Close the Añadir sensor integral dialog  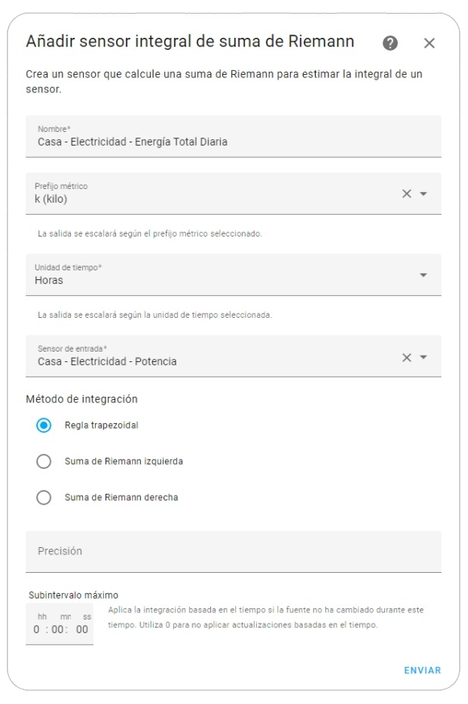point(429,43)
